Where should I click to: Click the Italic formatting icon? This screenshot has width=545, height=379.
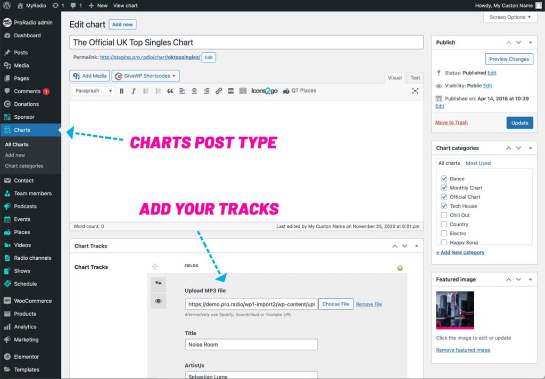point(133,91)
